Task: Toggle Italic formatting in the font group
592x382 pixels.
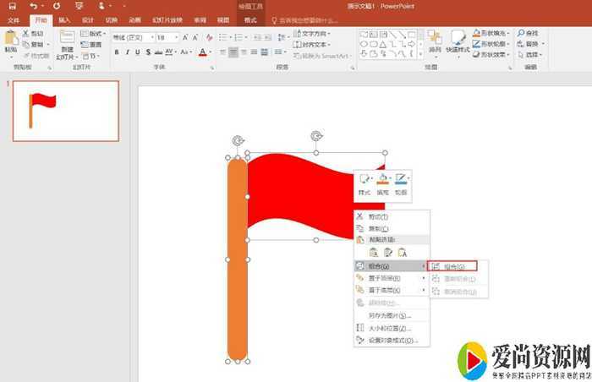Action: pos(127,52)
